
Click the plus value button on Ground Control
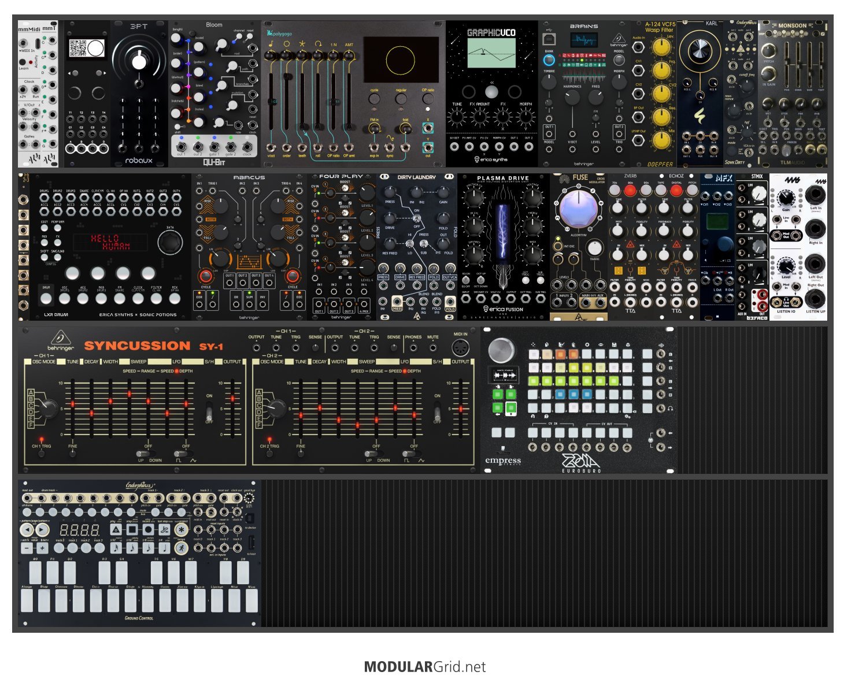(x=42, y=547)
